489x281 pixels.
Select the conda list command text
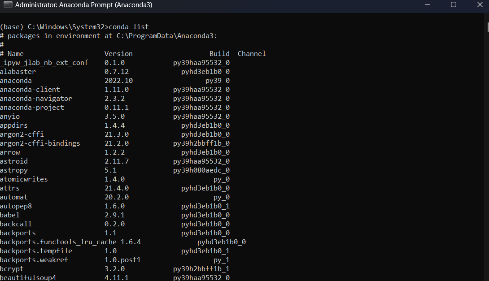coord(129,26)
